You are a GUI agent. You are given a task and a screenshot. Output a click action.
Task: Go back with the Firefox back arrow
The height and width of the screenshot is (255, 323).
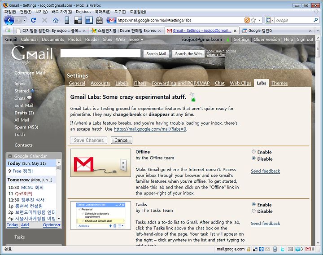coord(9,20)
